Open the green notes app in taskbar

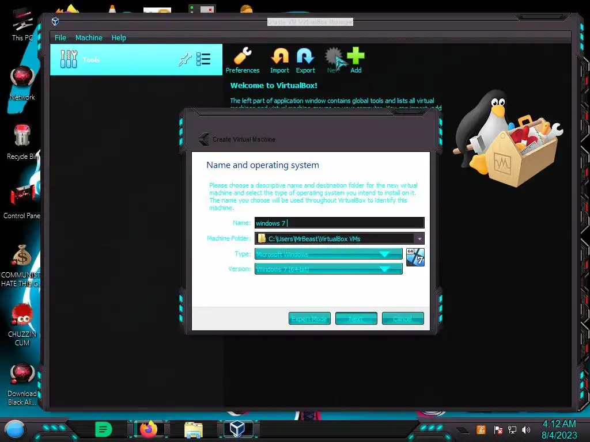pos(104,429)
